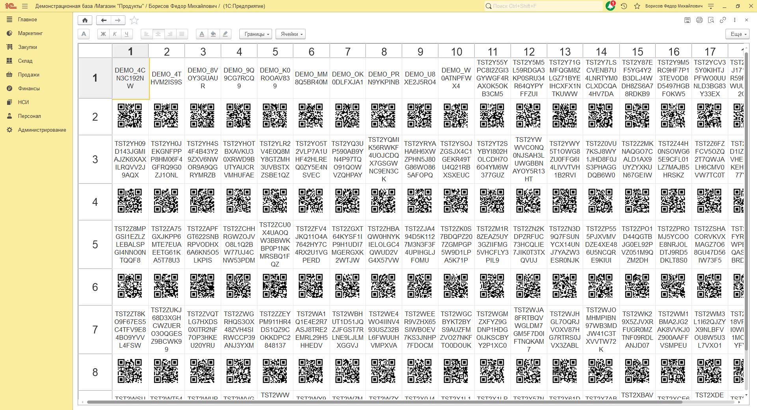Toggle bold (Ж) formatting
Image resolution: width=757 pixels, height=410 pixels.
pyautogui.click(x=103, y=34)
